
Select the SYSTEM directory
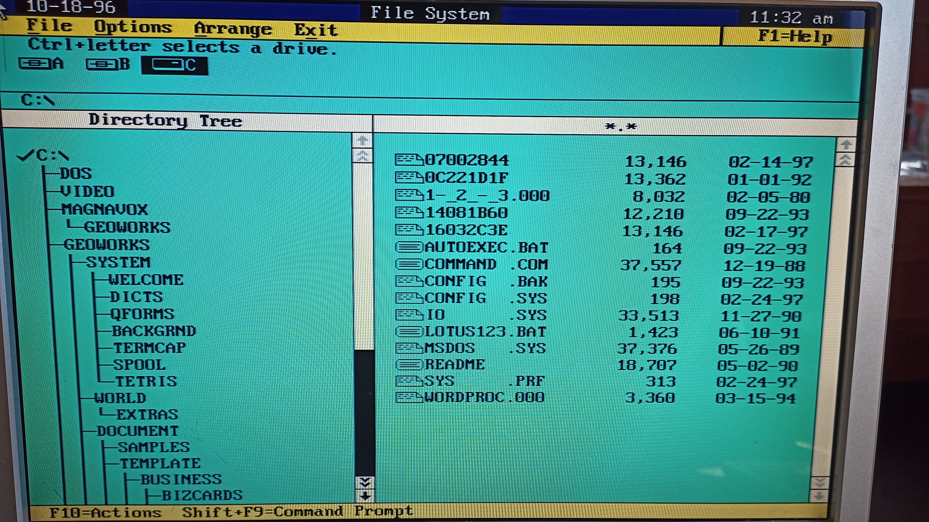point(118,262)
